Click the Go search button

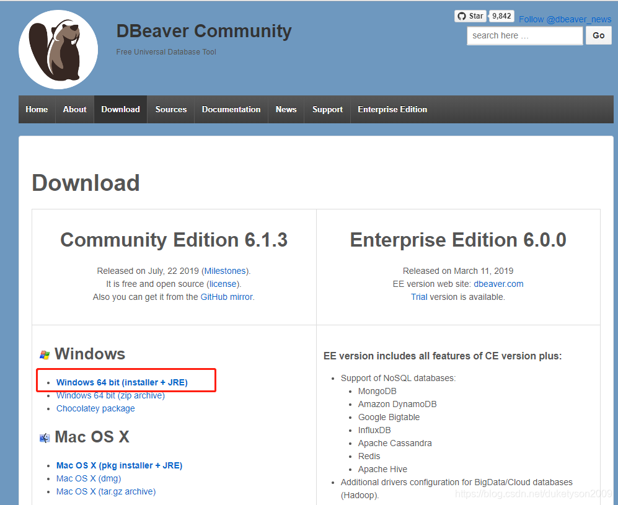[x=598, y=35]
